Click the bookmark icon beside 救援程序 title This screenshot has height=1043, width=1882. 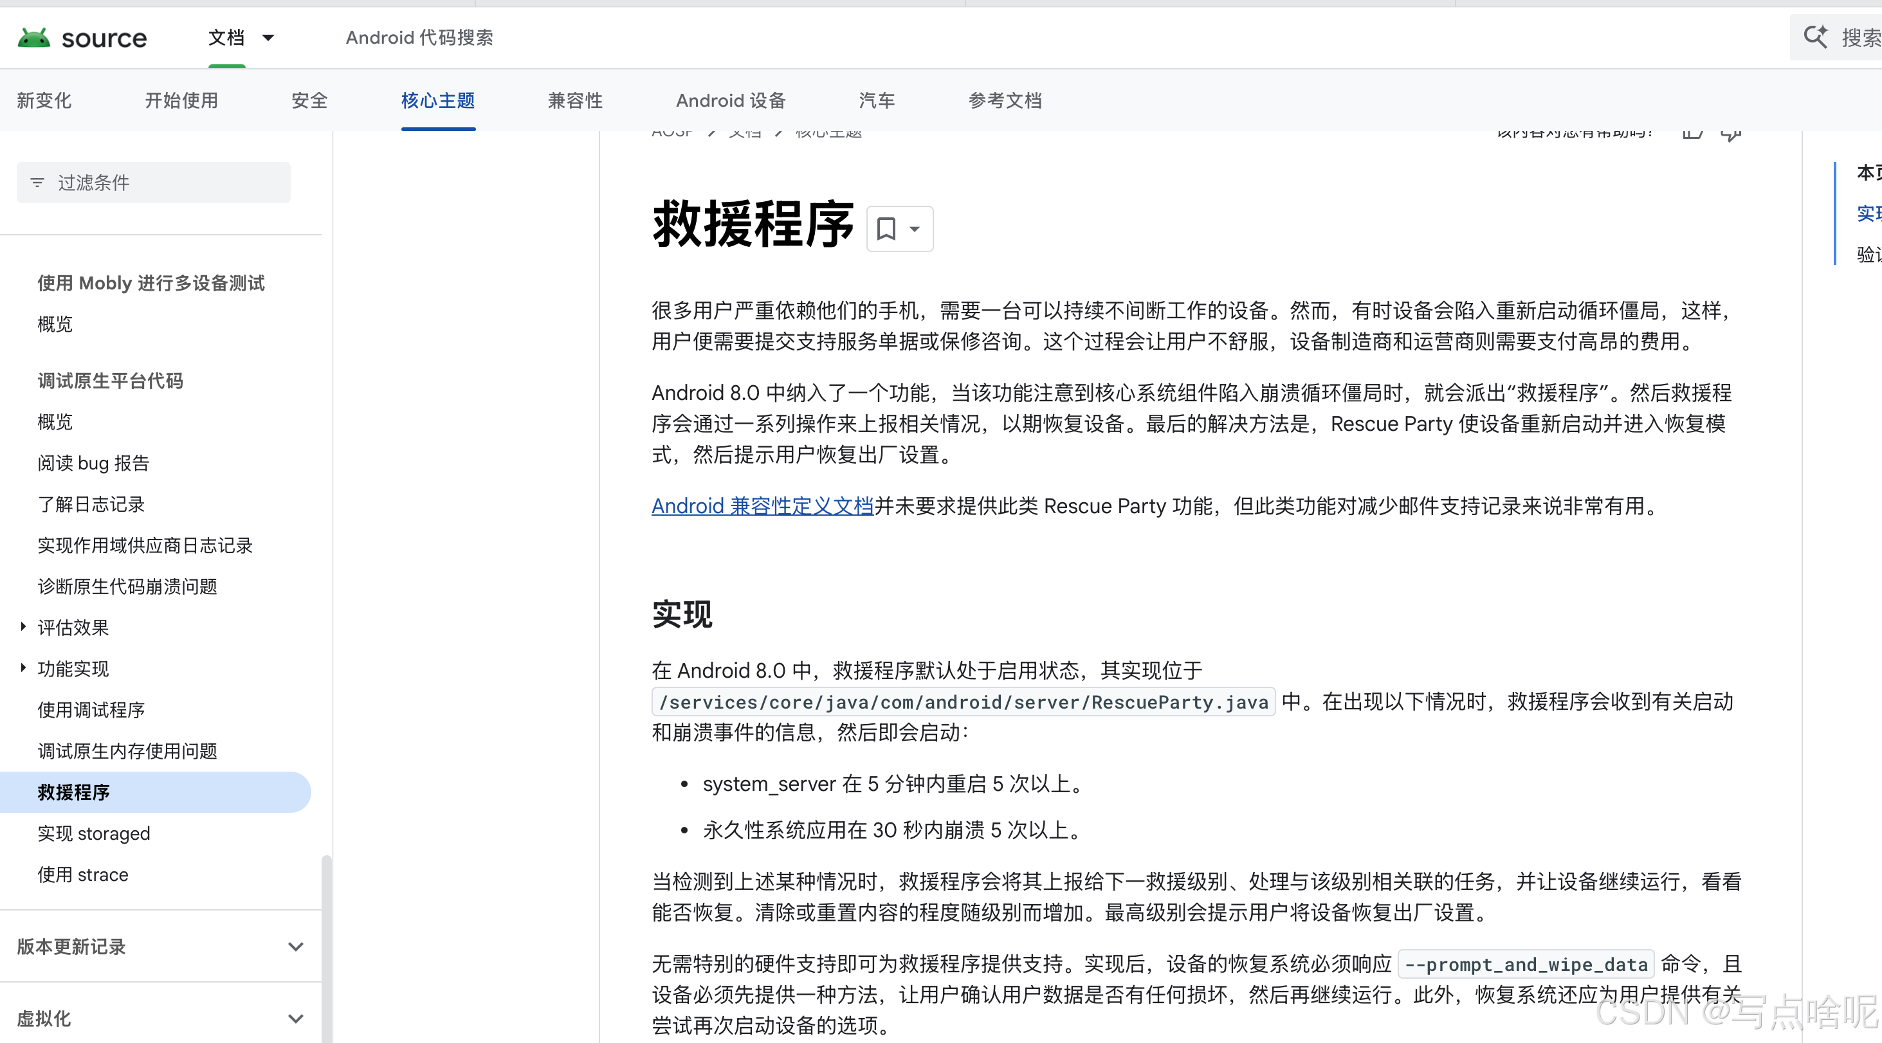click(886, 229)
